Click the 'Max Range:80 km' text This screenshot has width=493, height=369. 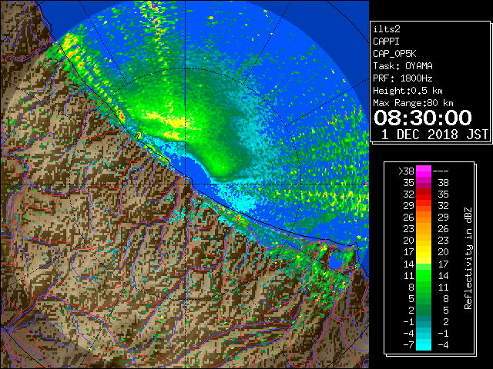point(413,103)
